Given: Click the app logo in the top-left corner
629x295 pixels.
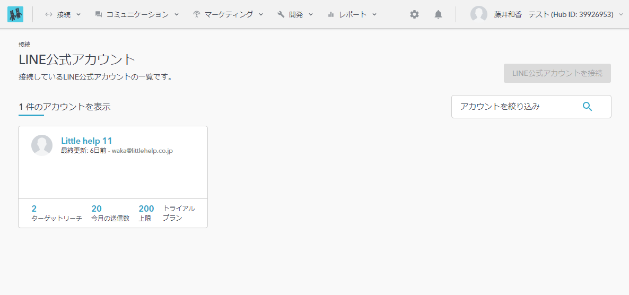Looking at the screenshot, I should (x=15, y=14).
